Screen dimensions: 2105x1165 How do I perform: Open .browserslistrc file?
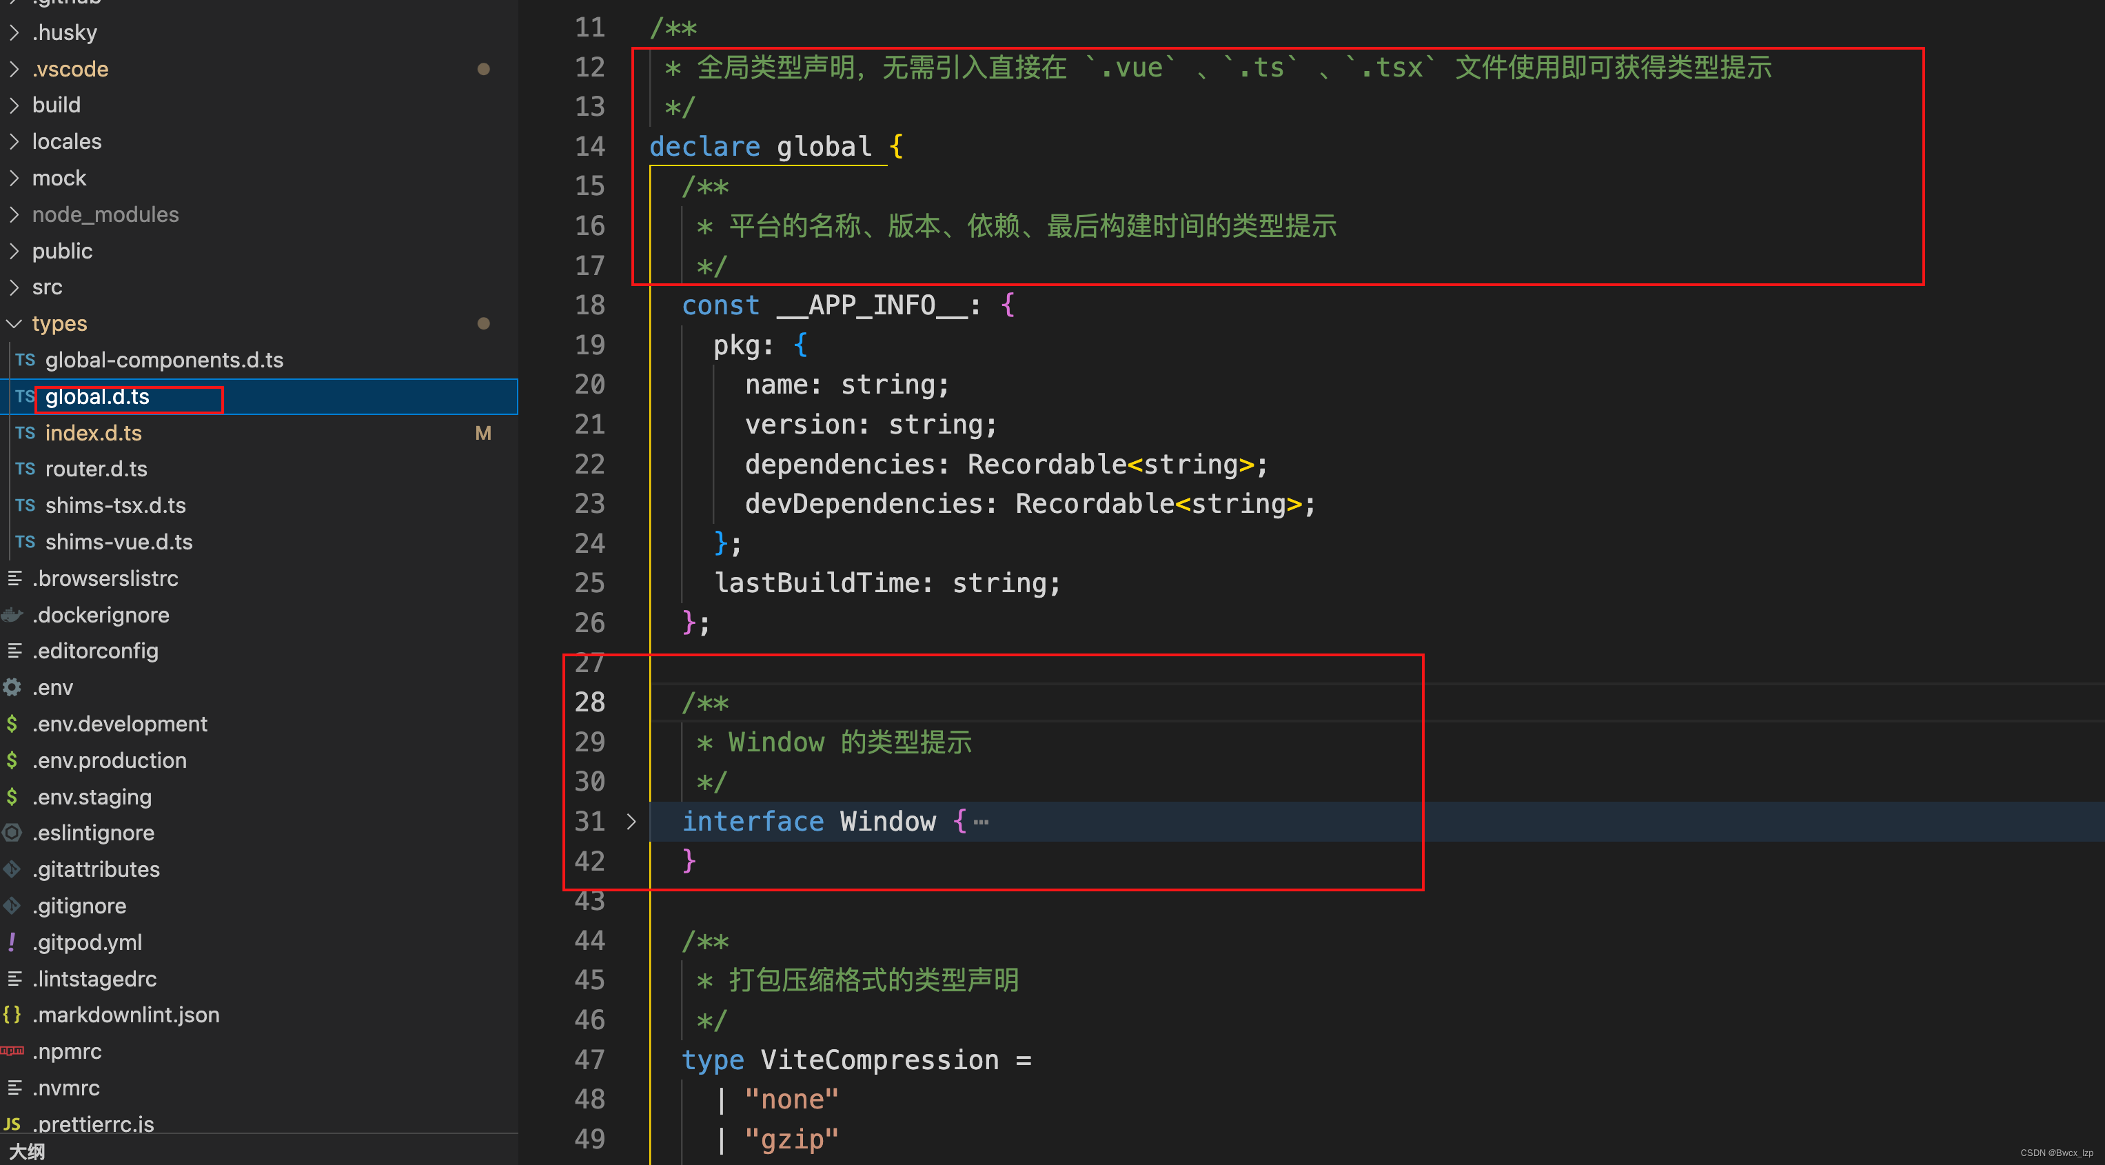(105, 579)
